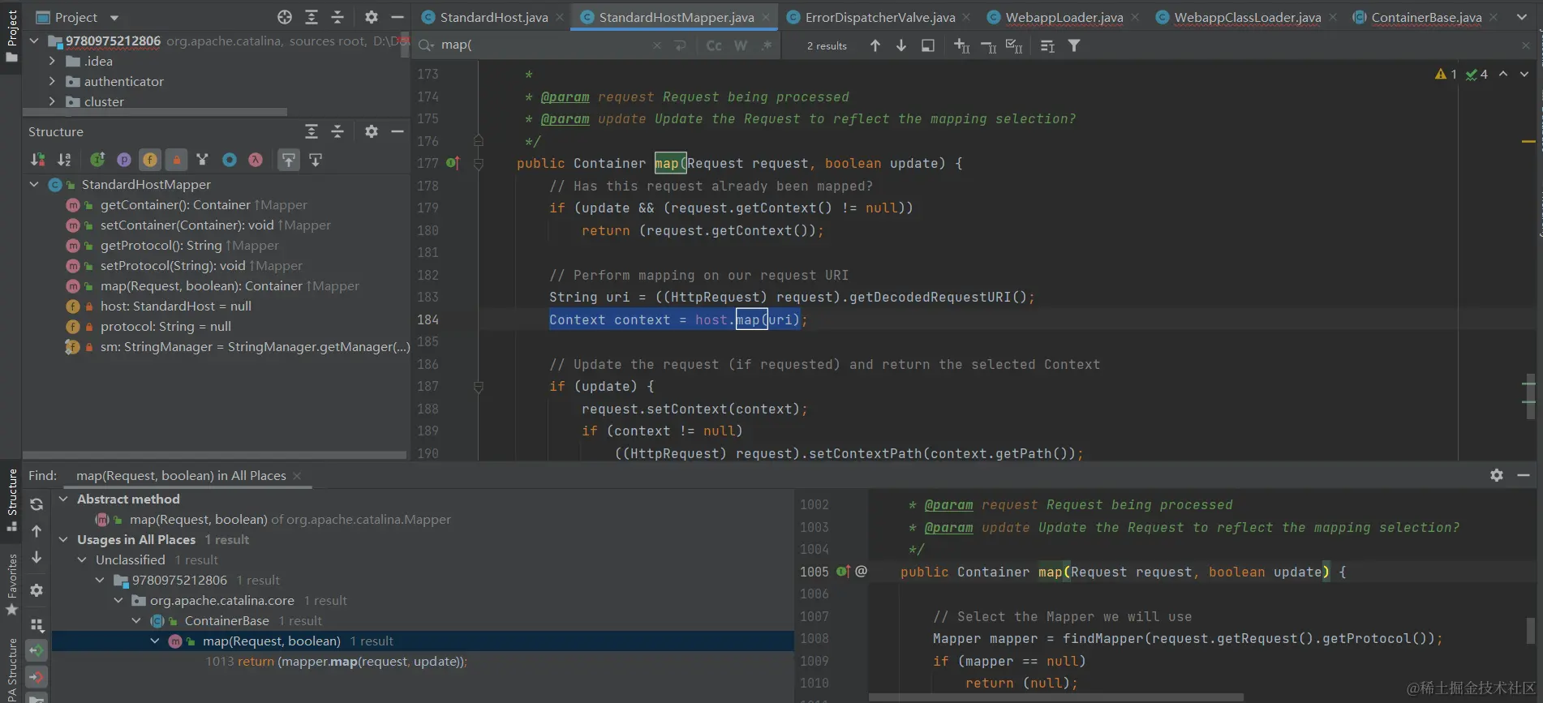Jump to next search occurrence arrow
The image size is (1543, 703).
coord(900,46)
